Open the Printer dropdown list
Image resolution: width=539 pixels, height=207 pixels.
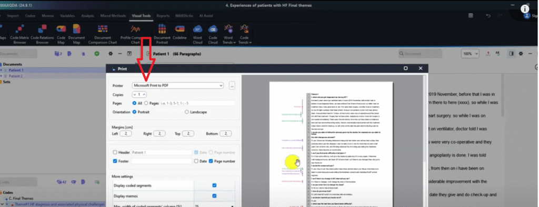pyautogui.click(x=178, y=86)
